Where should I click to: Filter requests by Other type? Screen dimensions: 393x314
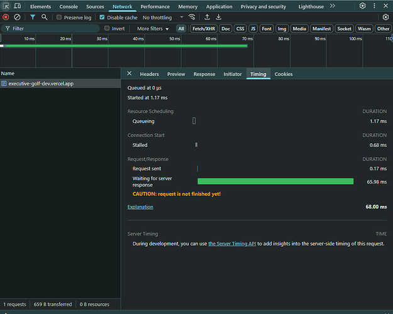pos(383,28)
